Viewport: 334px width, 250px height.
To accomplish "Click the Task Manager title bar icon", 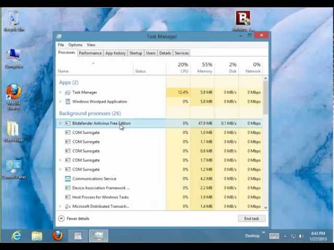I will pos(59,36).
